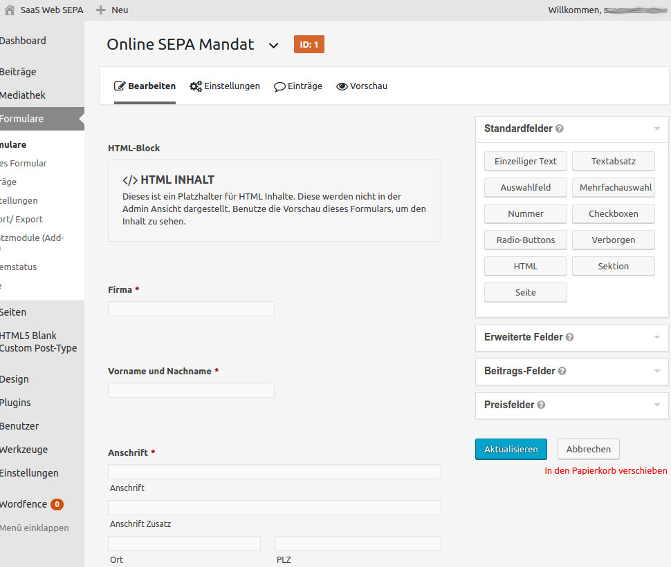Add a Radio-Buttons field
Image resolution: width=671 pixels, height=567 pixels.
pos(526,240)
